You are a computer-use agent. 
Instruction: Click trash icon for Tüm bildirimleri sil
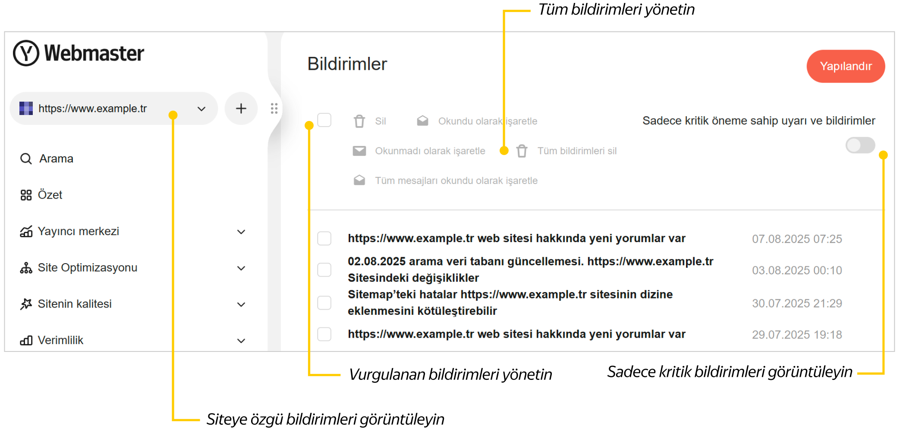tap(522, 151)
